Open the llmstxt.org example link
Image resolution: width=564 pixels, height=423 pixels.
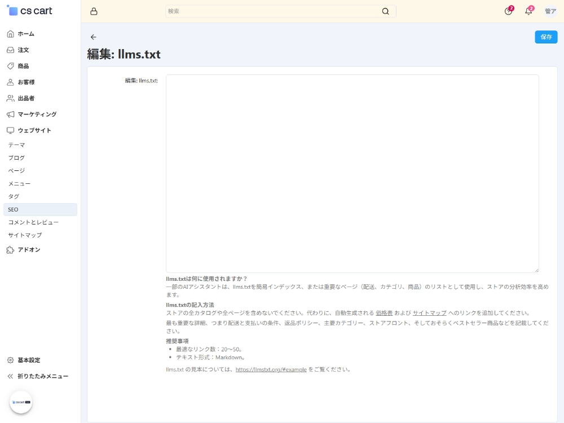click(x=271, y=370)
